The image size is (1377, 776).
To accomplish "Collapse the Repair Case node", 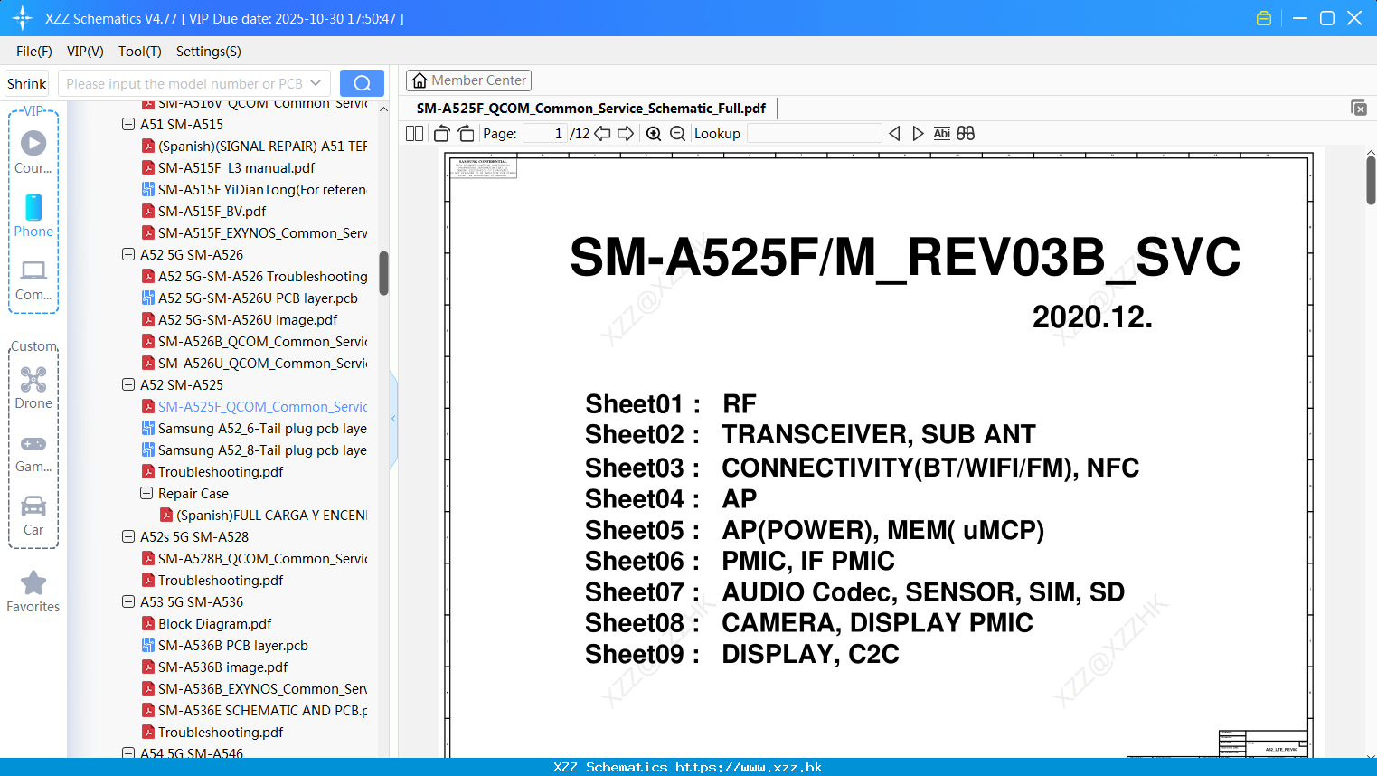I will pos(146,493).
